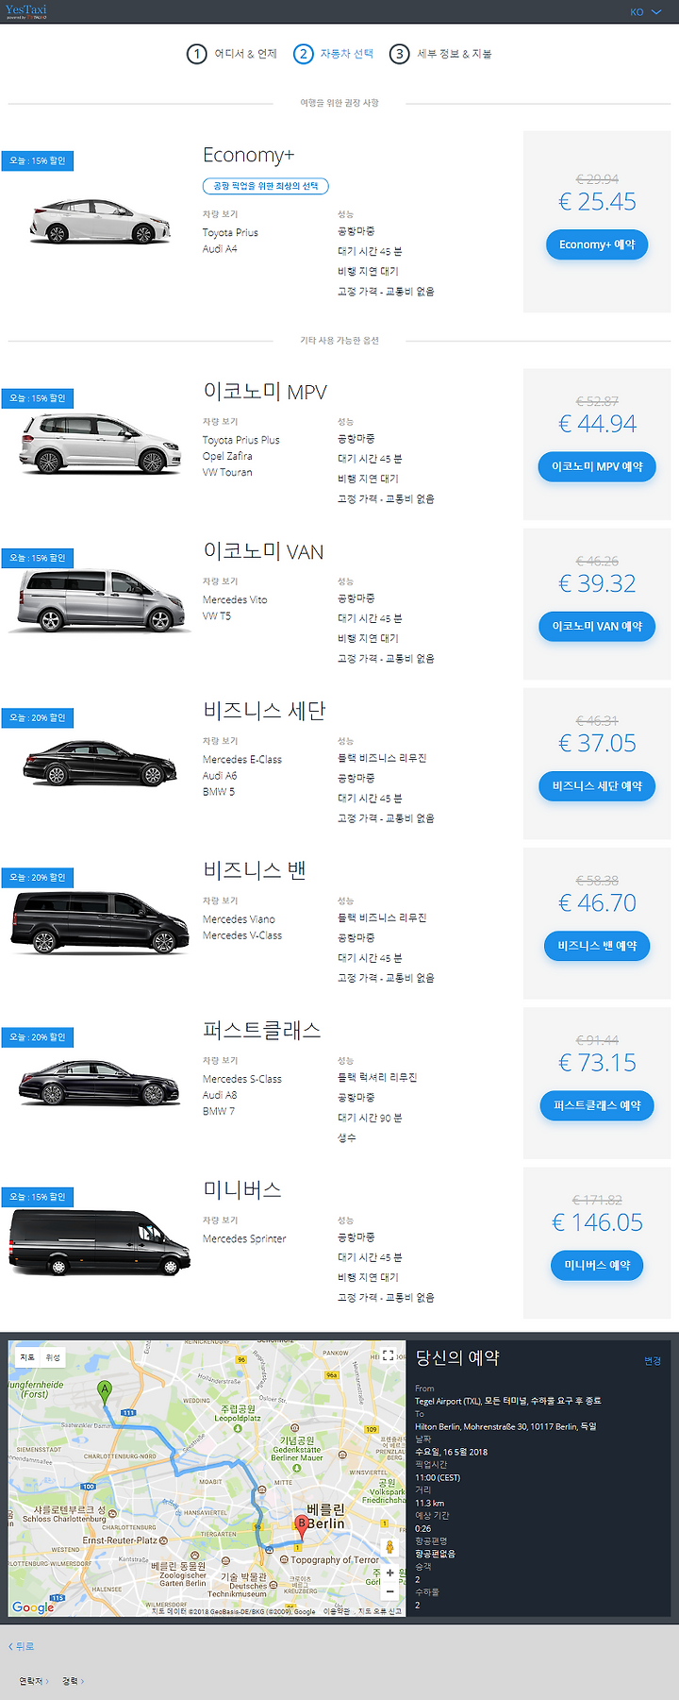Toggle the map fullscreen icon
This screenshot has width=679, height=1700.
point(388,1355)
